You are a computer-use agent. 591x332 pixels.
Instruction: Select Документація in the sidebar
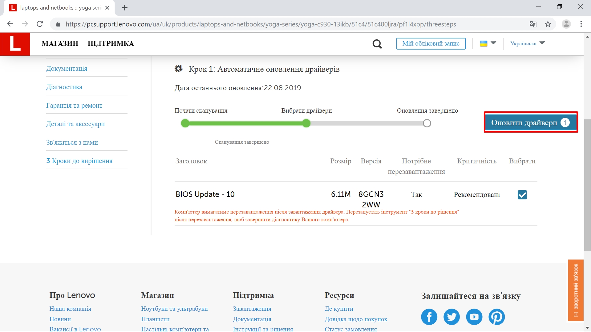pos(67,68)
